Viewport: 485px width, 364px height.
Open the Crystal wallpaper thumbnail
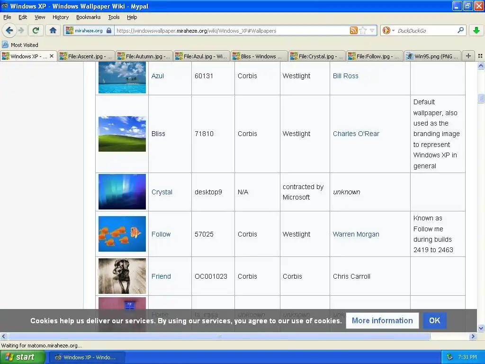coord(122,191)
